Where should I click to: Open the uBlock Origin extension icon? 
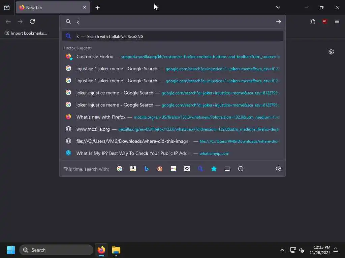click(x=325, y=21)
